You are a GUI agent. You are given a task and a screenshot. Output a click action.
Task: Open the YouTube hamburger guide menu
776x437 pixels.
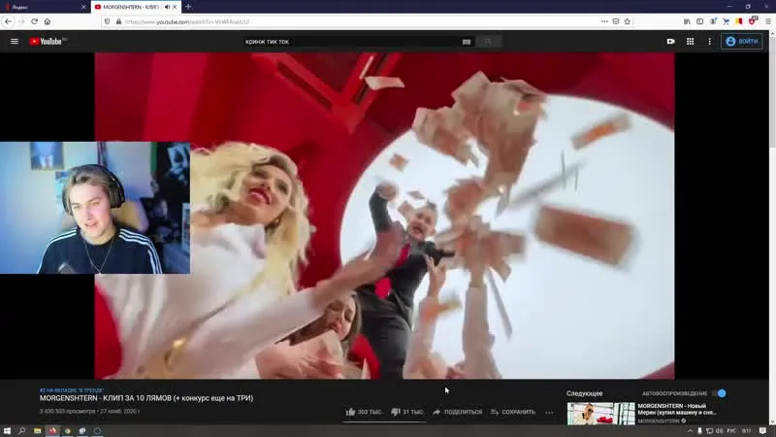click(x=15, y=42)
